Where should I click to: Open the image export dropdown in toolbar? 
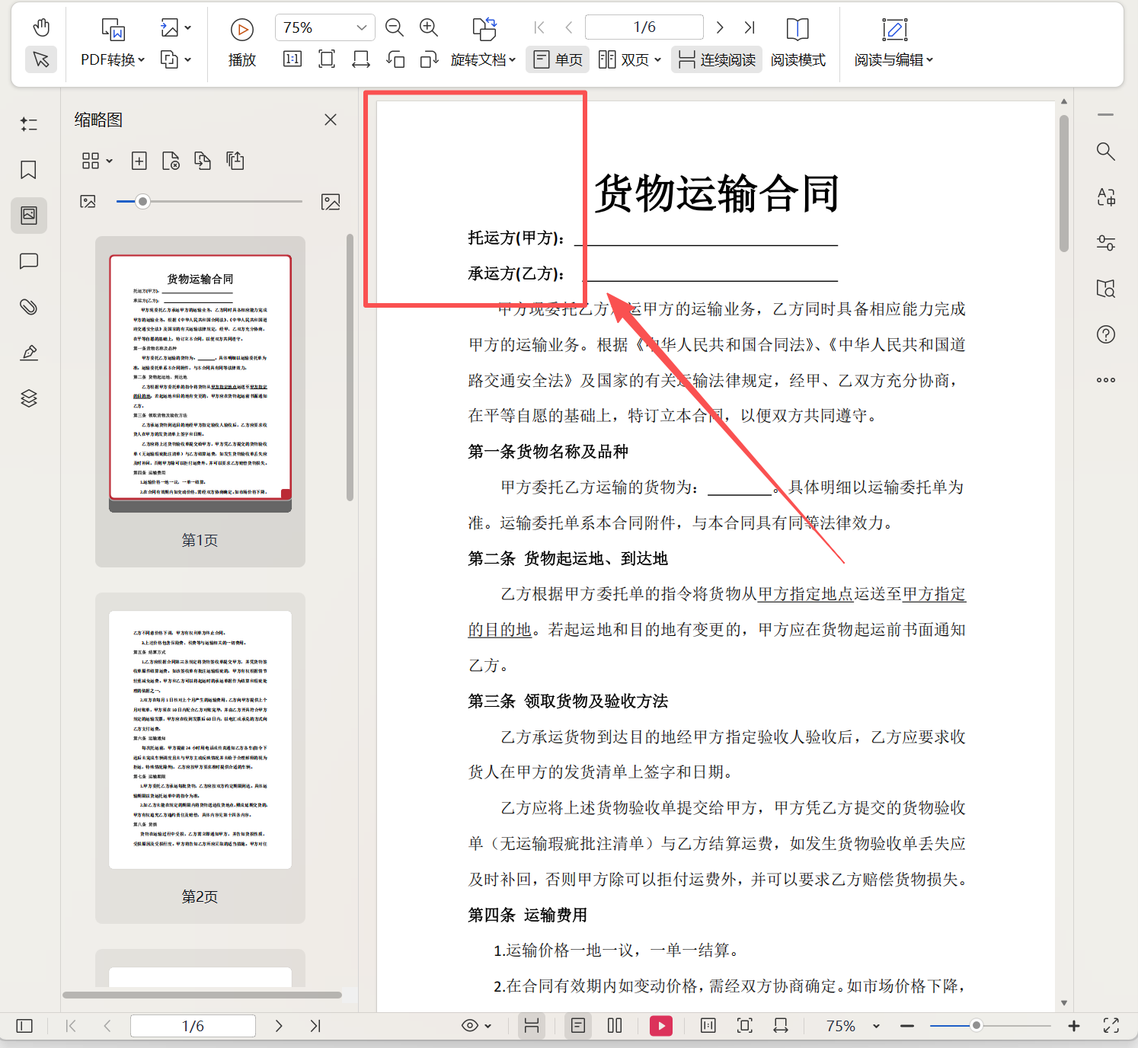176,28
